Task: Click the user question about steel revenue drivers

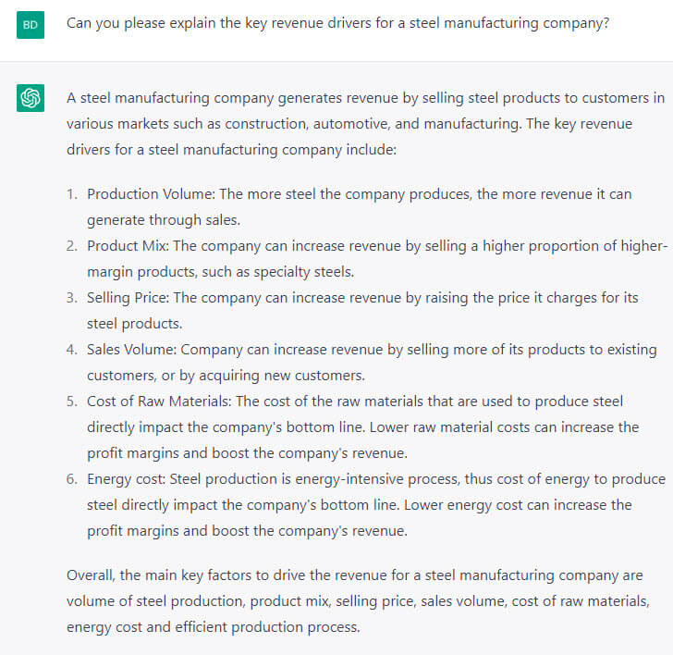Action: pos(337,23)
